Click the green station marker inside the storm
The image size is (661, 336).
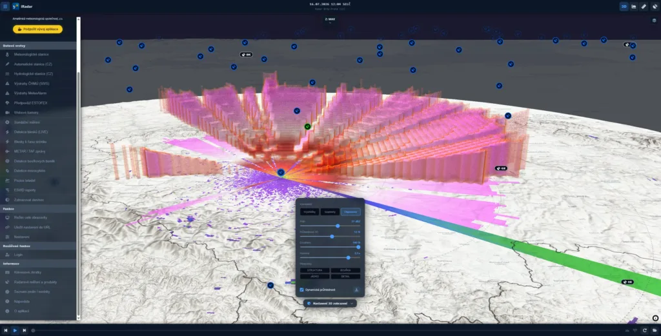308,126
